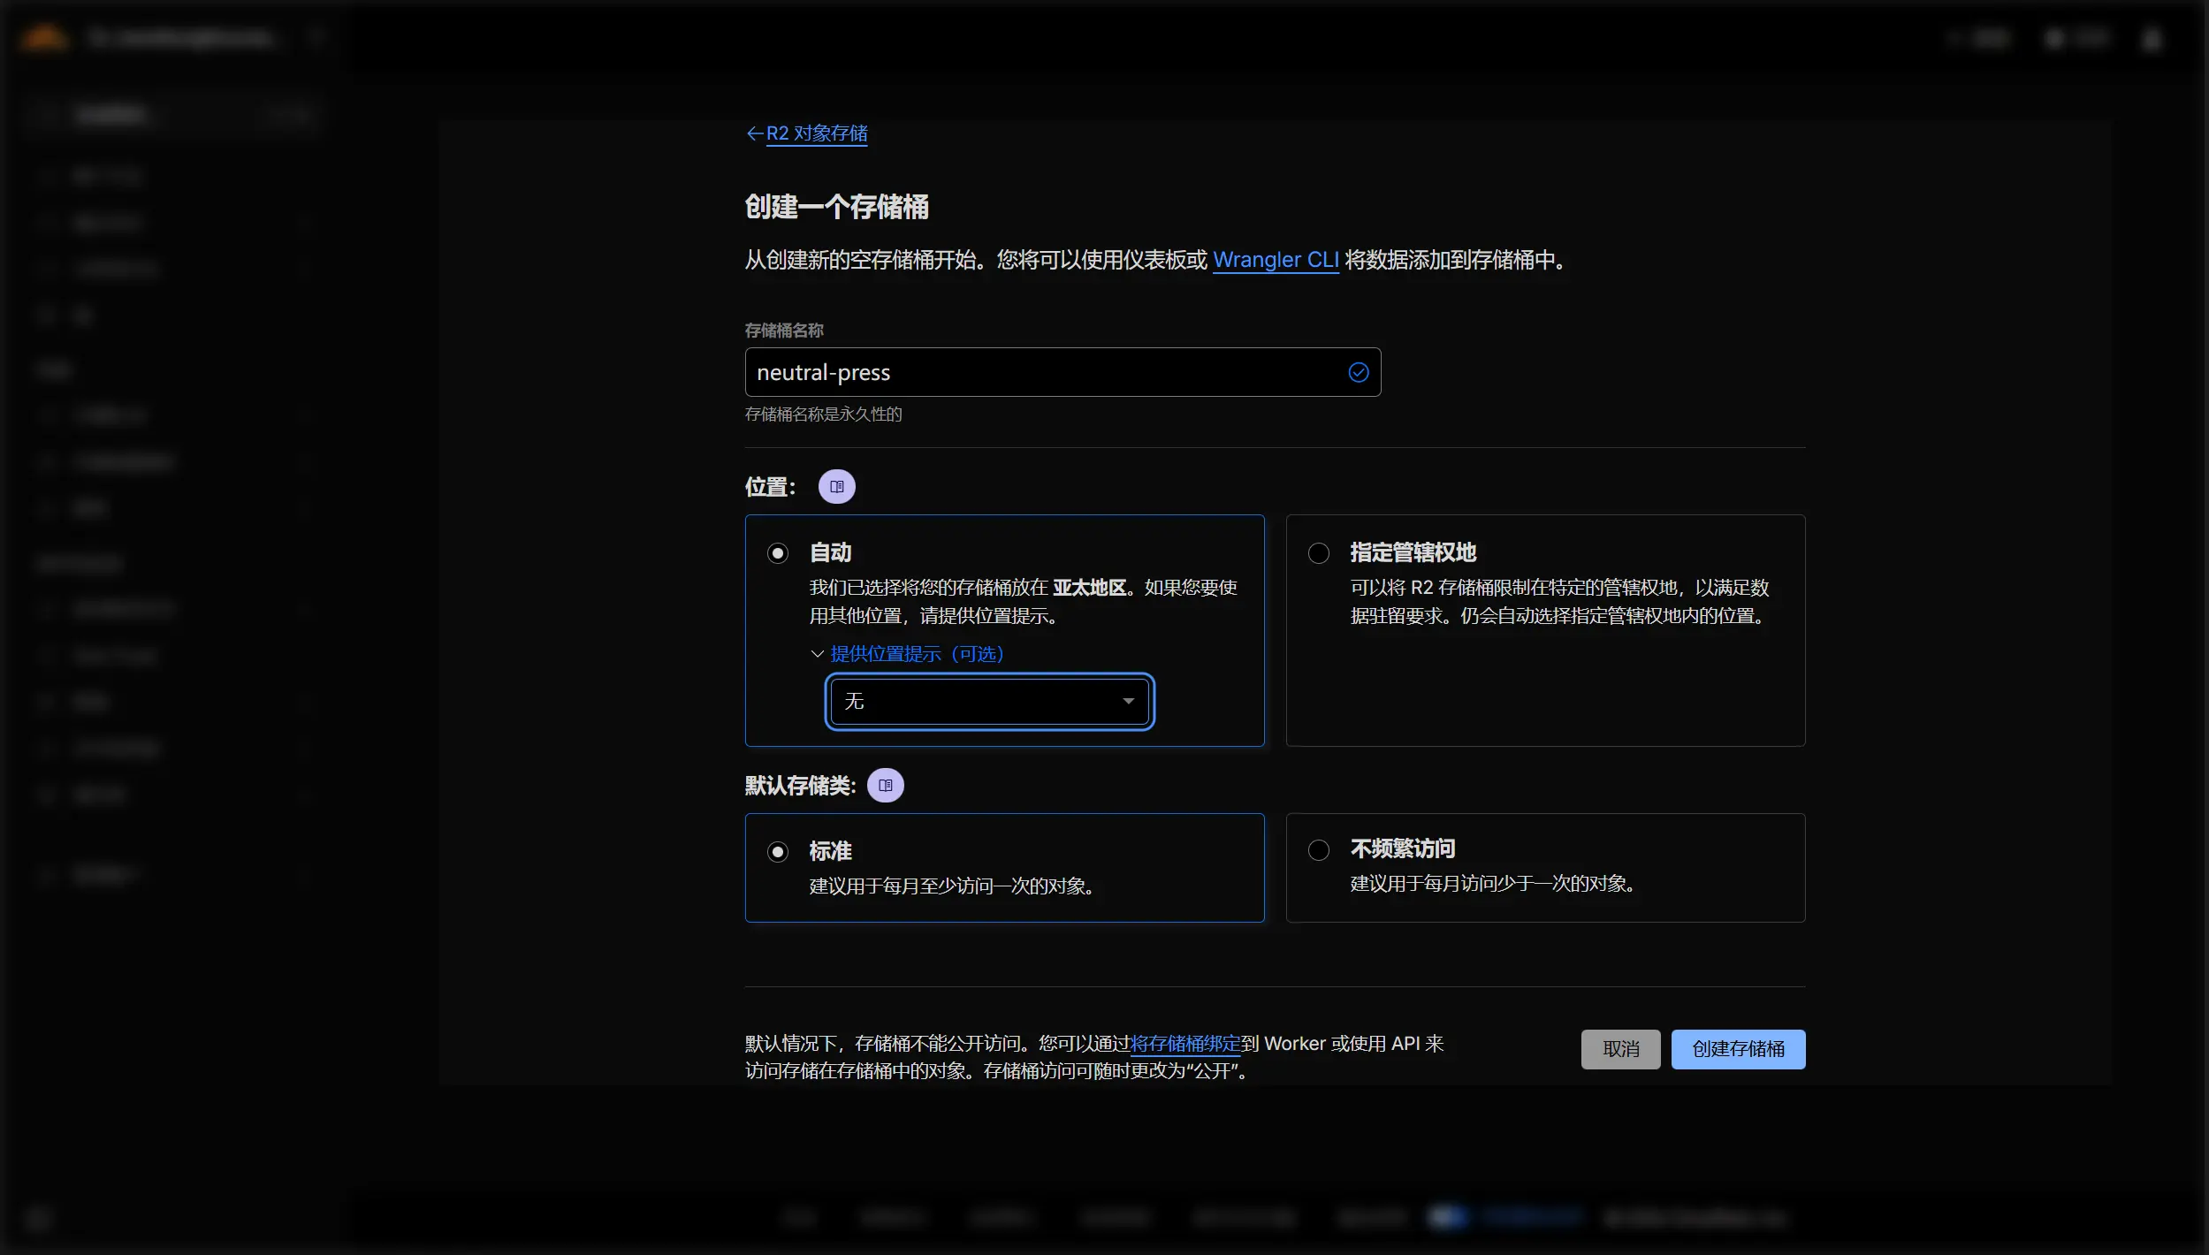The width and height of the screenshot is (2209, 1255).
Task: Open the account profile icon at top right
Action: pyautogui.click(x=2152, y=38)
